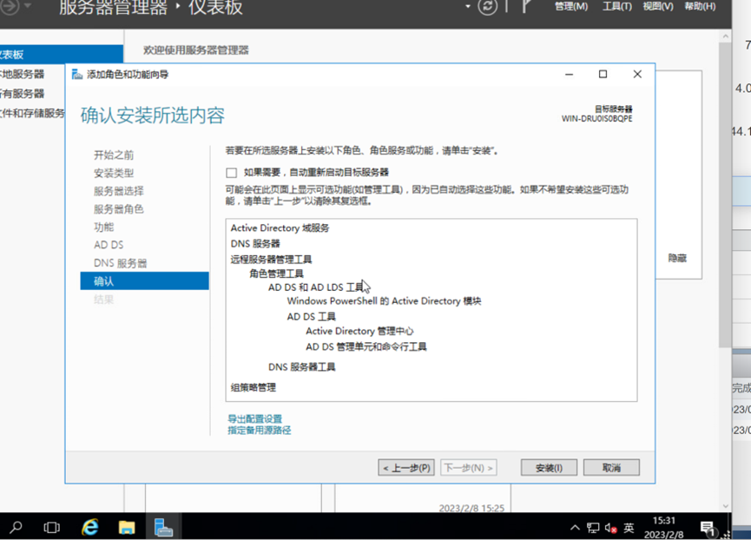Show hidden tray icons chevron
751x540 pixels.
[x=575, y=528]
